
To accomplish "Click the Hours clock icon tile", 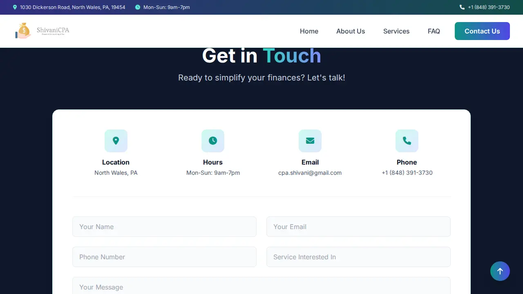I will click(213, 141).
